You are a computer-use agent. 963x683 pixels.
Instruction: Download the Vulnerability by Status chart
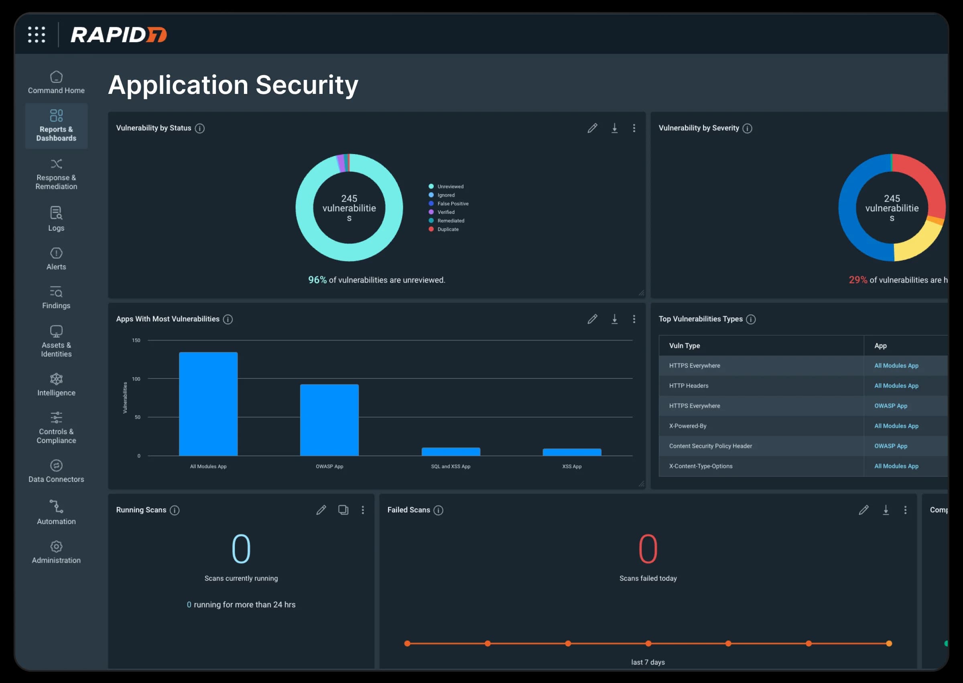tap(615, 128)
